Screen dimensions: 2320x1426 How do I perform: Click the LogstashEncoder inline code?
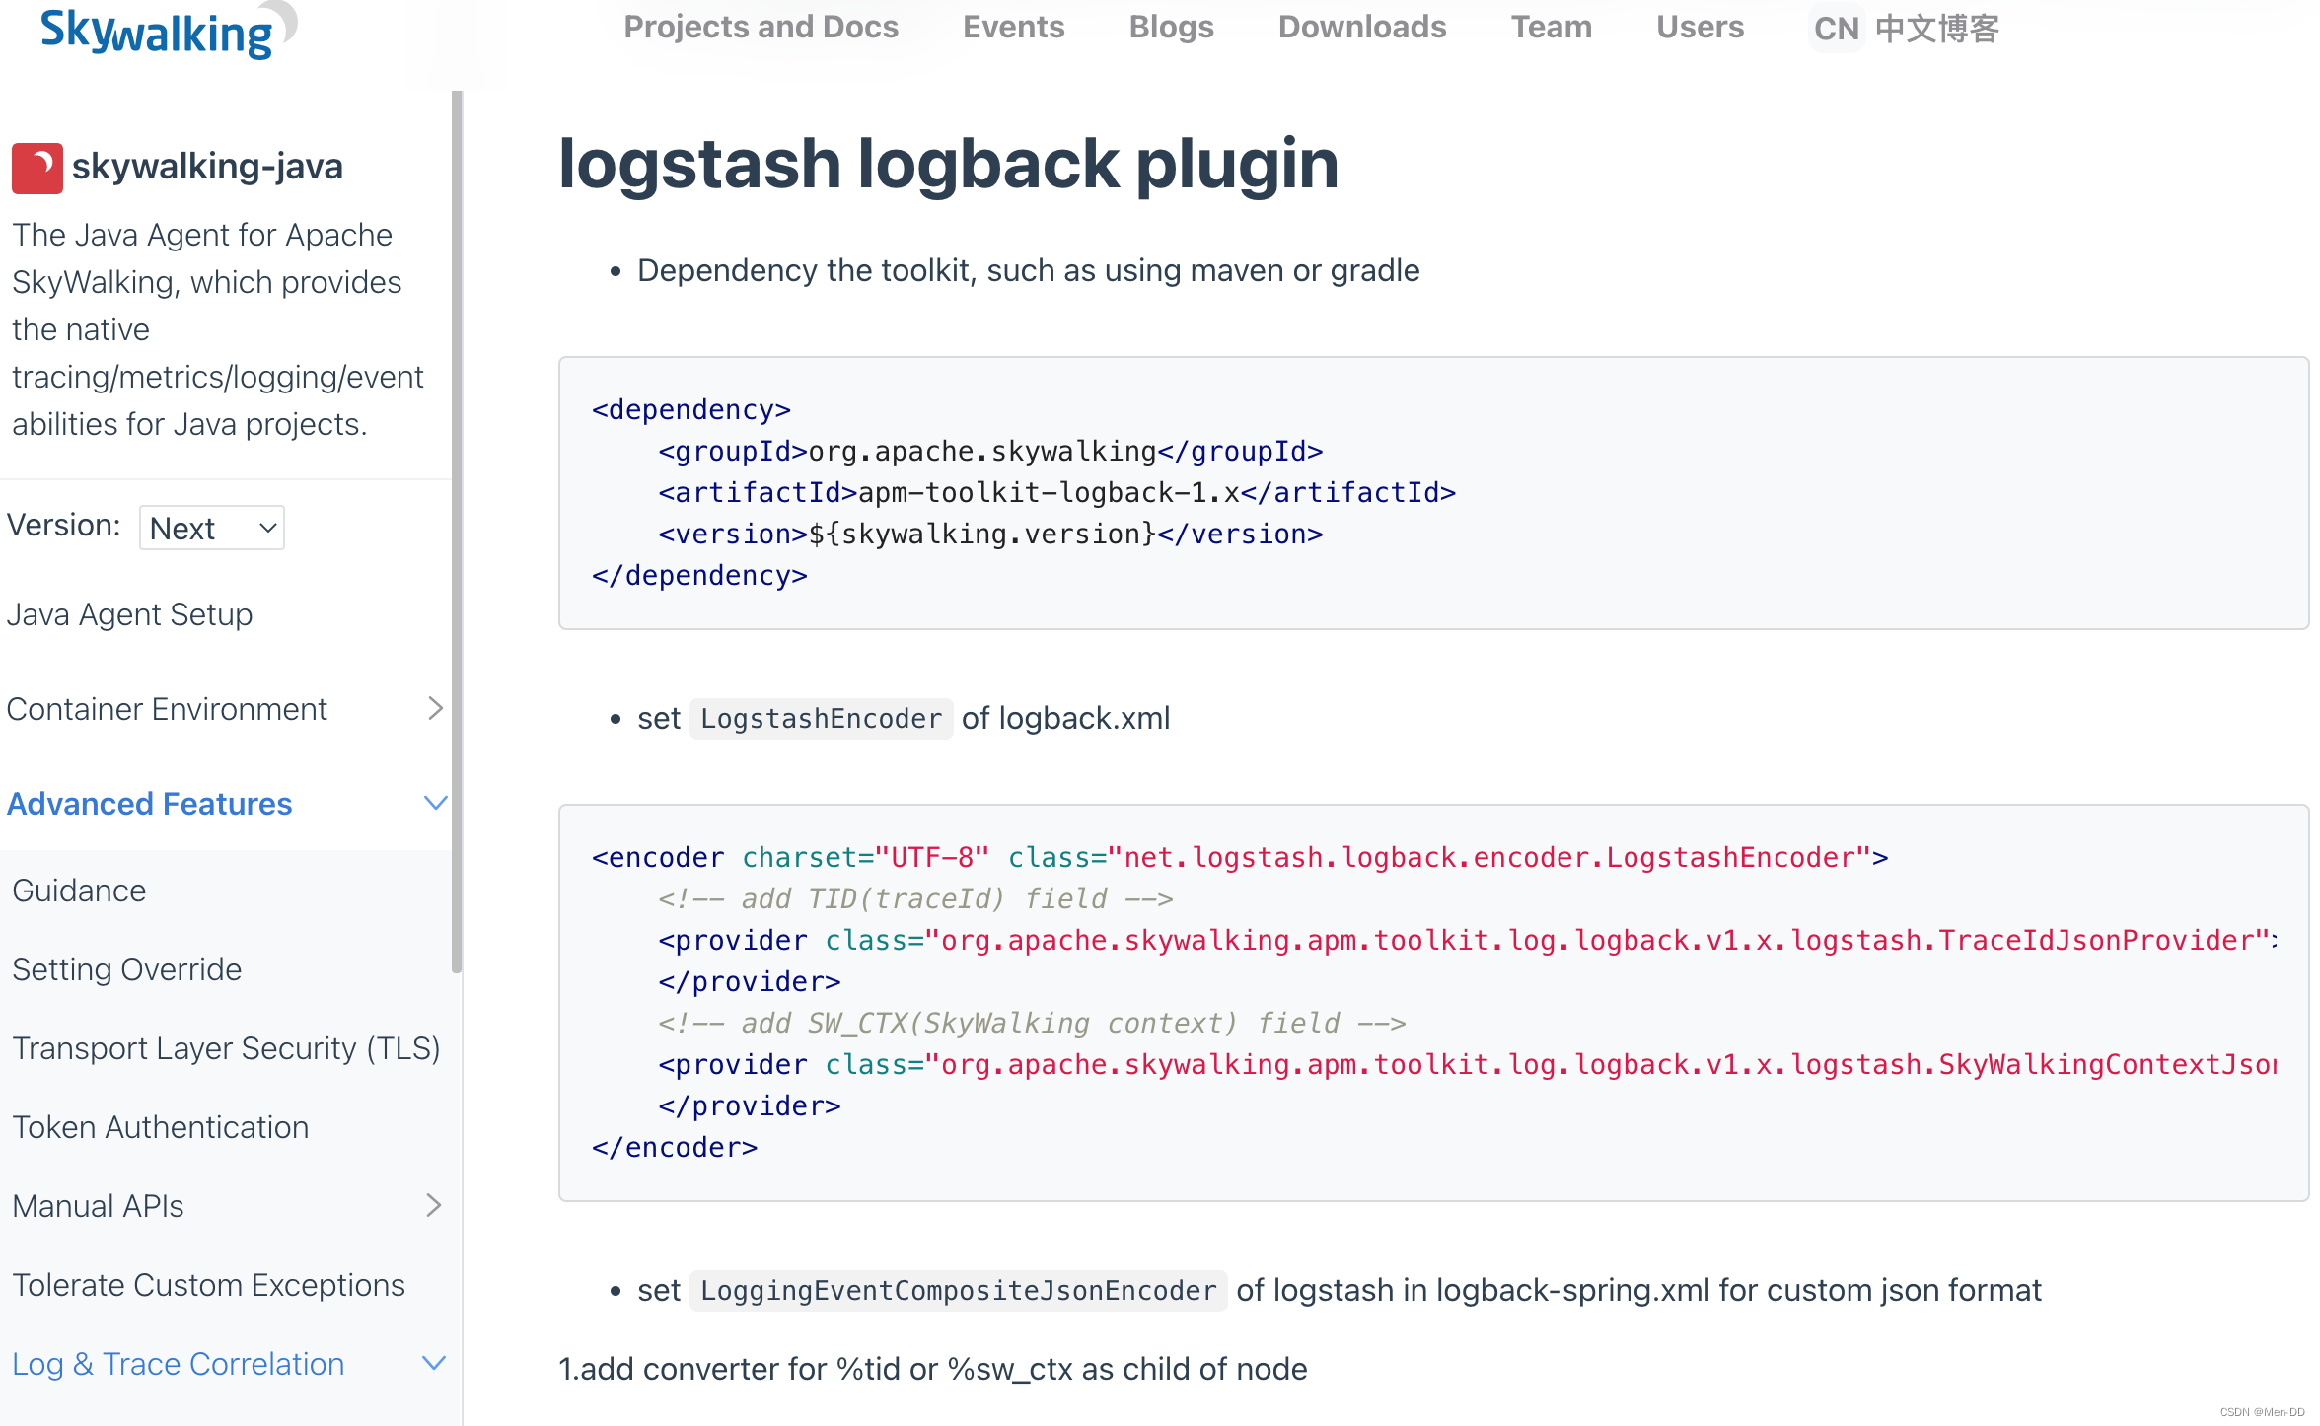(821, 719)
